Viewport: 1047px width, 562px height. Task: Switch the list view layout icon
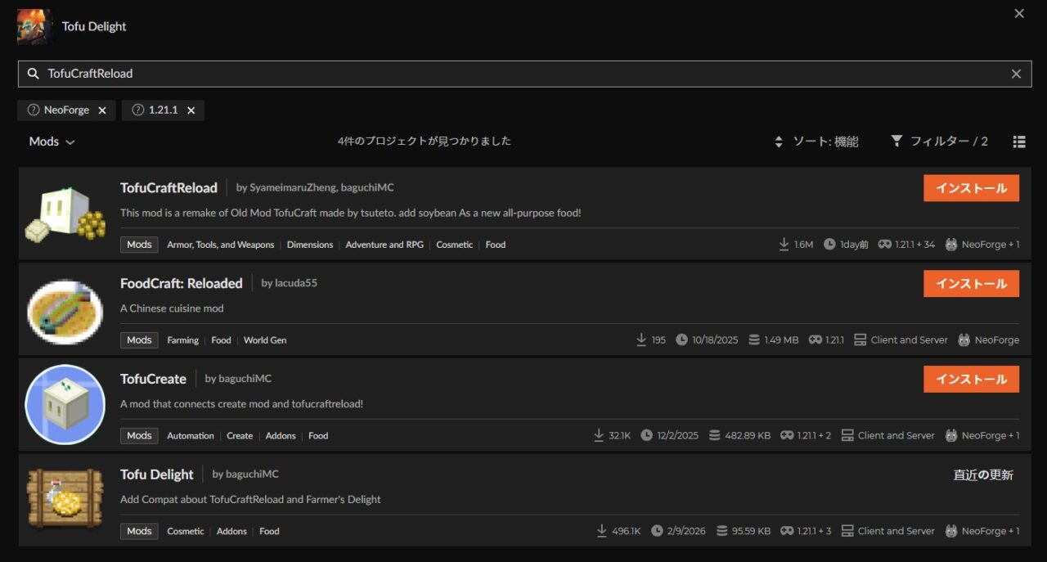point(1019,142)
